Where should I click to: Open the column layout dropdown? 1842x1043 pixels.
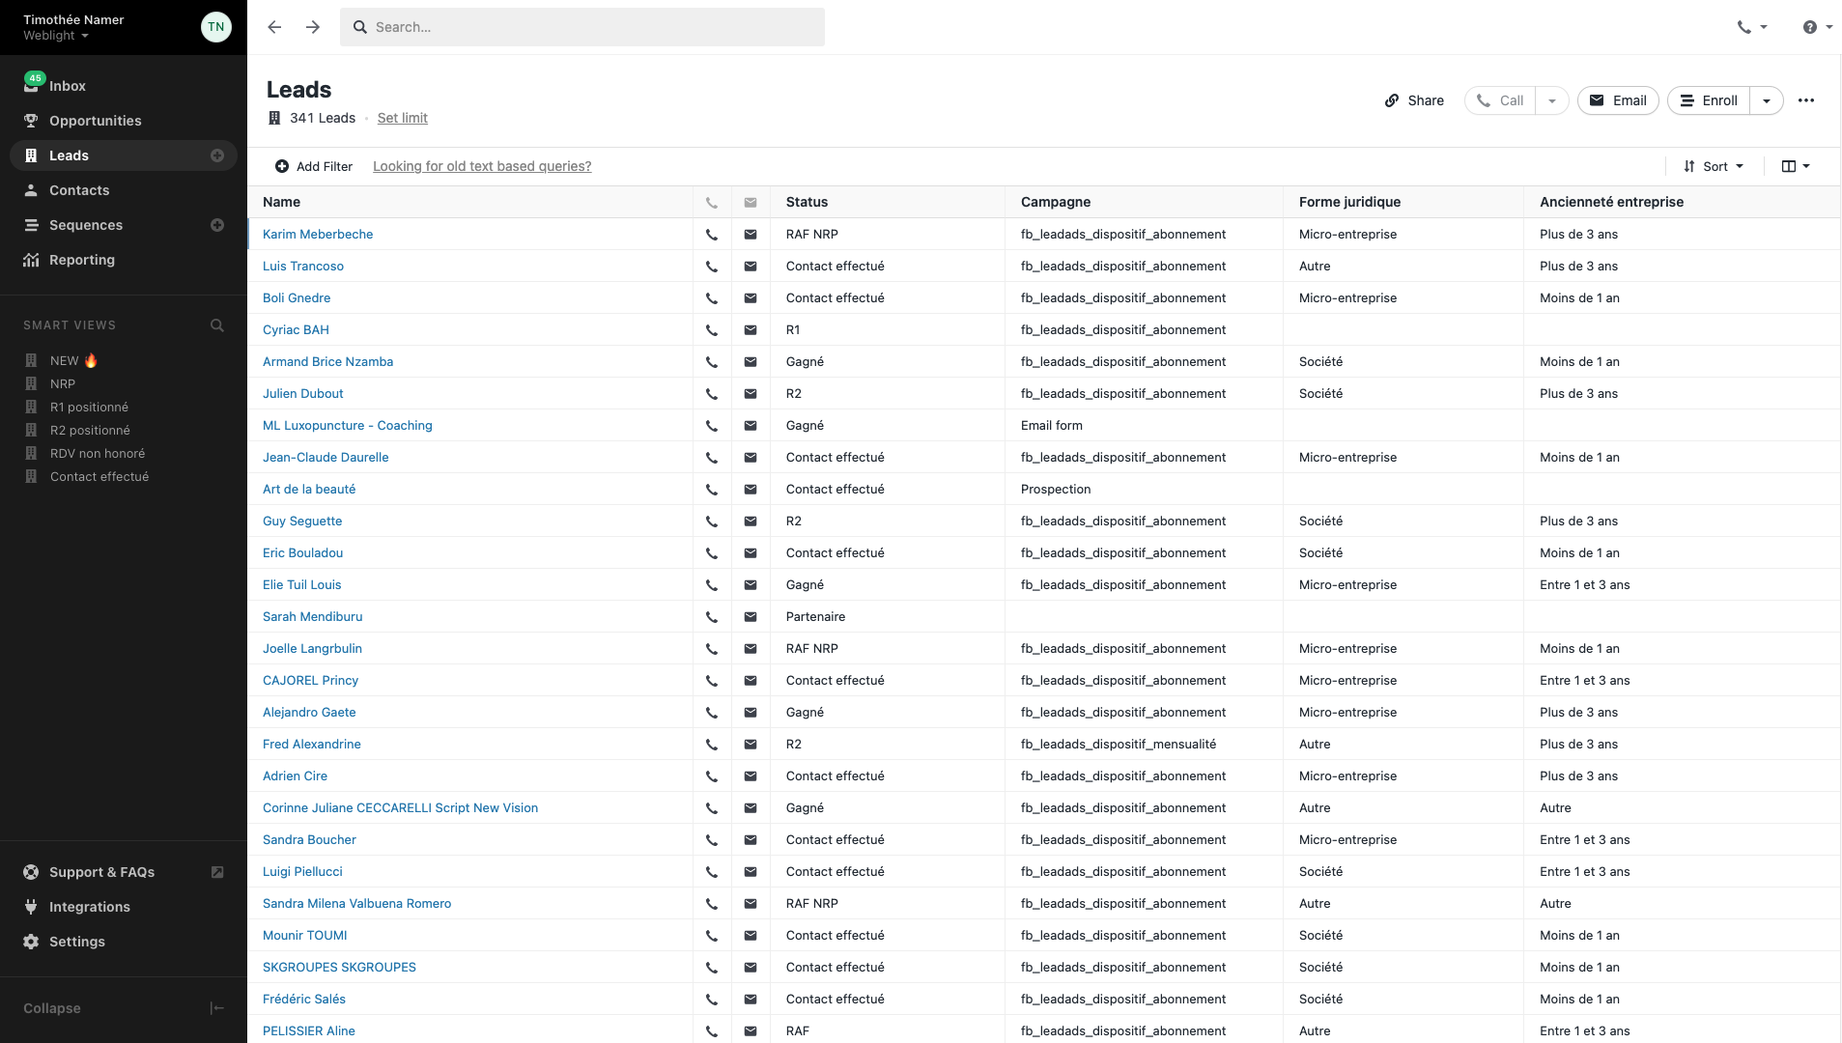(x=1795, y=166)
